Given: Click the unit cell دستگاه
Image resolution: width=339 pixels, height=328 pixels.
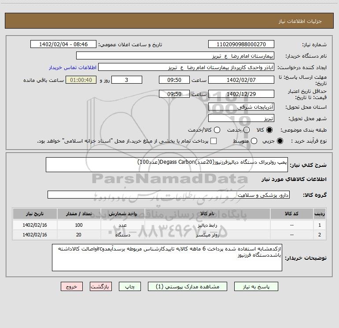Looking at the screenshot, I should (122, 235).
